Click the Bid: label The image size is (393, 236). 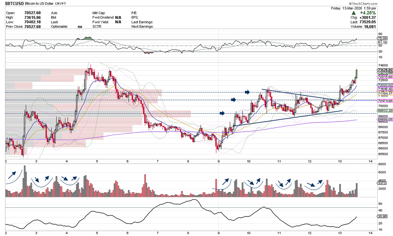tap(54, 17)
